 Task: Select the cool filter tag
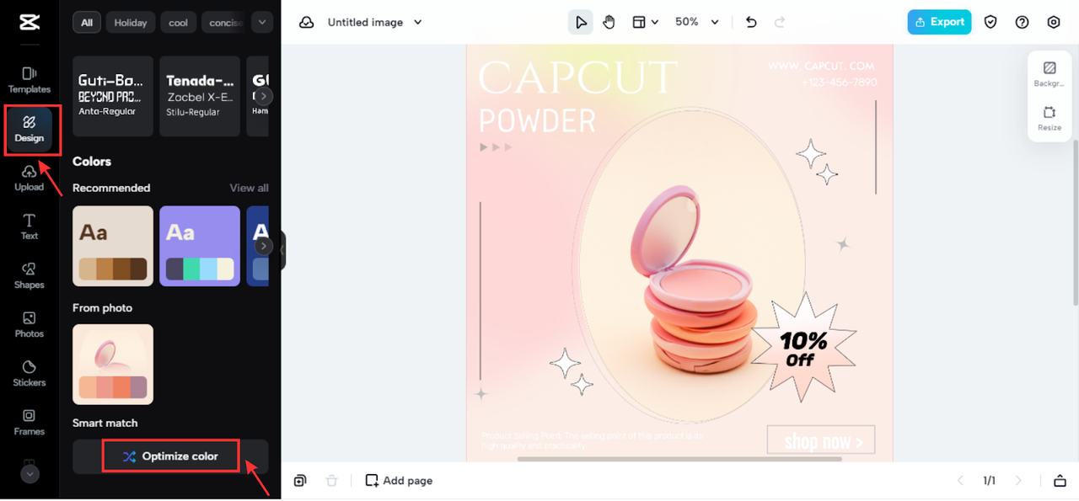(179, 23)
